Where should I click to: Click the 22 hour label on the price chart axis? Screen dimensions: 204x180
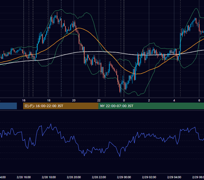point(99,100)
